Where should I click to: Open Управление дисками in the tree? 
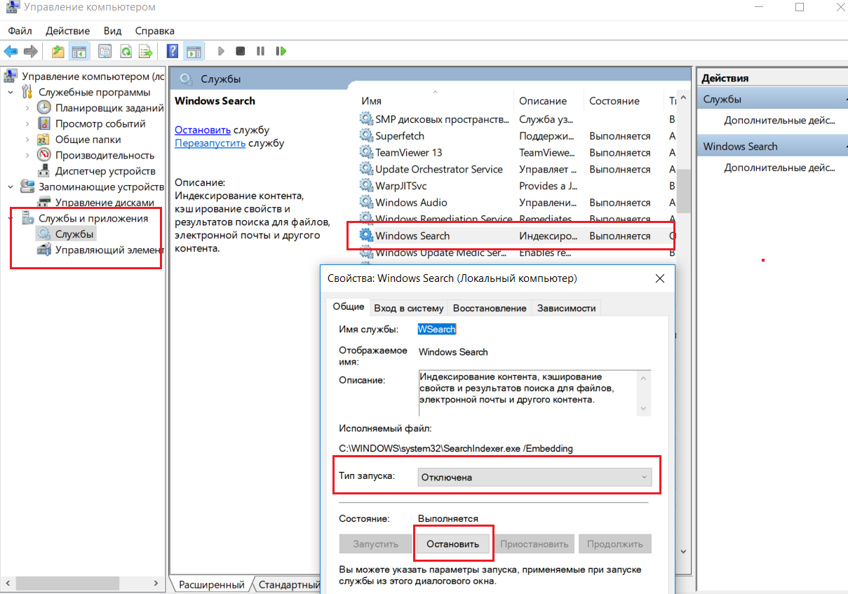pos(105,203)
